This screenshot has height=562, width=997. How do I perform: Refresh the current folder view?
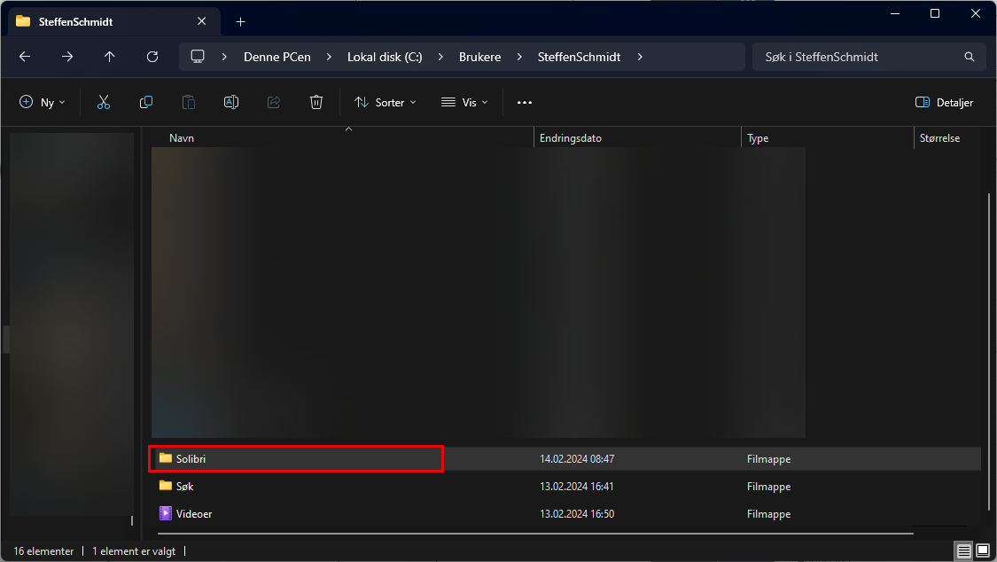pos(152,57)
